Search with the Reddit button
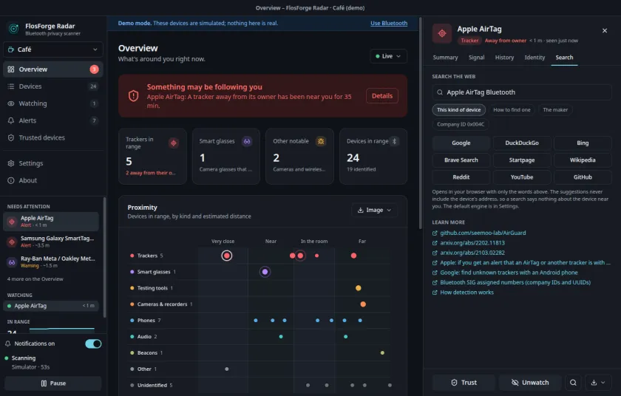621x396 pixels. (461, 177)
